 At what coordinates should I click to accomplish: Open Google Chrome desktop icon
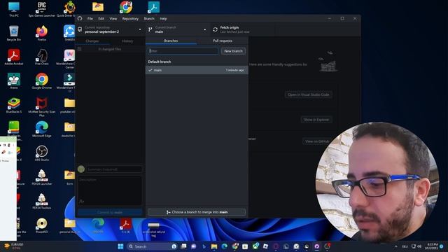pos(42,81)
